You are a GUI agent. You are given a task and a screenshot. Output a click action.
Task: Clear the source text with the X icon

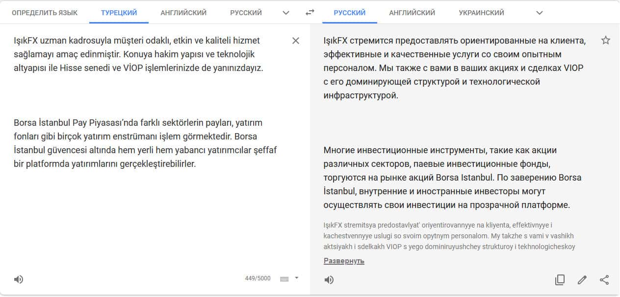pyautogui.click(x=296, y=41)
